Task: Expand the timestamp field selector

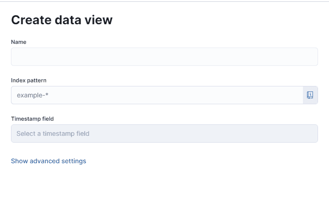Action: pyautogui.click(x=164, y=134)
